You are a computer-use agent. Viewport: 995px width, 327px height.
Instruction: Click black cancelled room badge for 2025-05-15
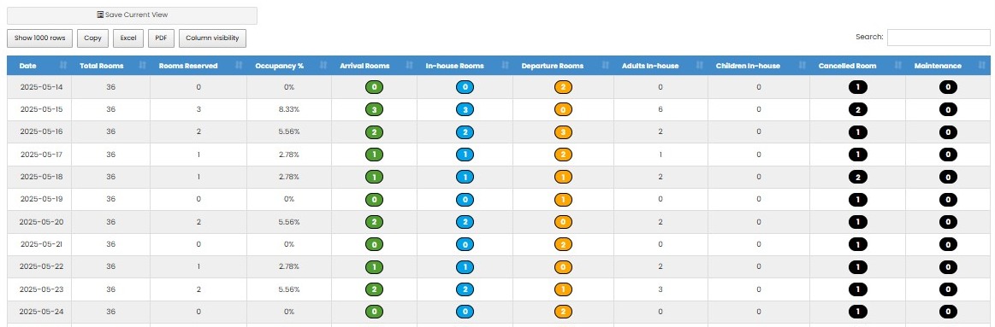click(858, 109)
